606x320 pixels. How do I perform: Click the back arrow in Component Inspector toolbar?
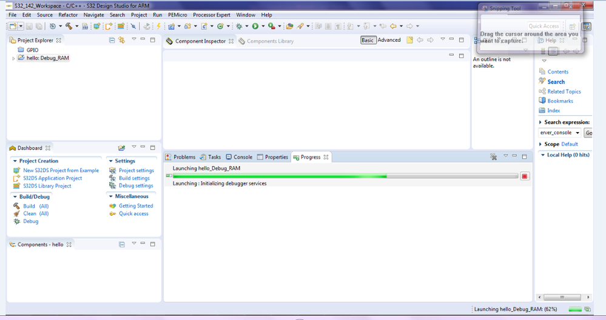(x=420, y=40)
